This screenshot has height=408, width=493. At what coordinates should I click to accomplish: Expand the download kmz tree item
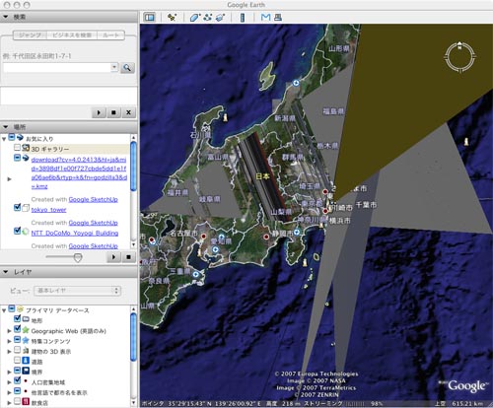coord(9,179)
